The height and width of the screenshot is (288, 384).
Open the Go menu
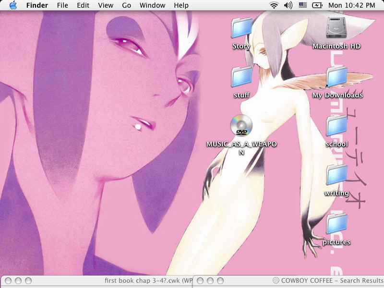(126, 5)
